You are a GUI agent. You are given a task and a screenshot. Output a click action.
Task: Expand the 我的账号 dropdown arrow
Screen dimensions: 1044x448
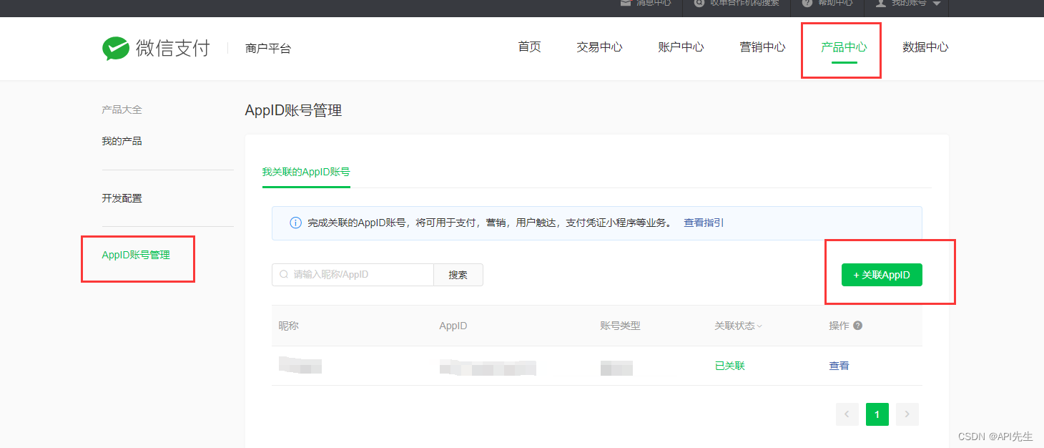937,4
